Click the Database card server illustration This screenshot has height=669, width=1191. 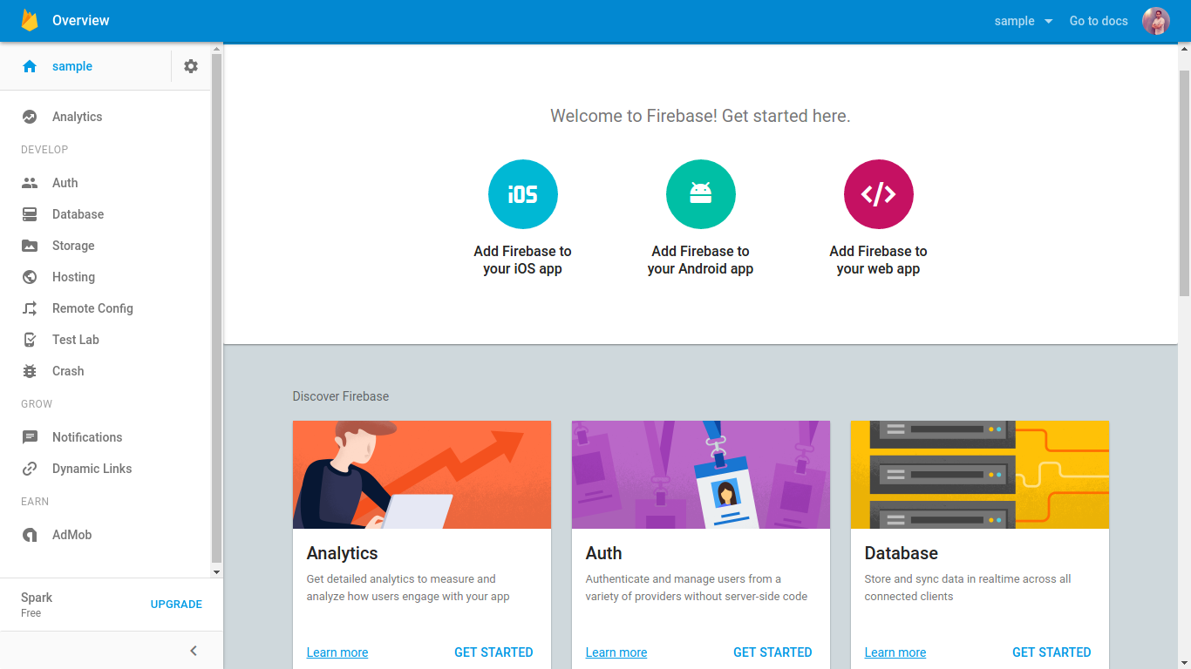pyautogui.click(x=980, y=475)
